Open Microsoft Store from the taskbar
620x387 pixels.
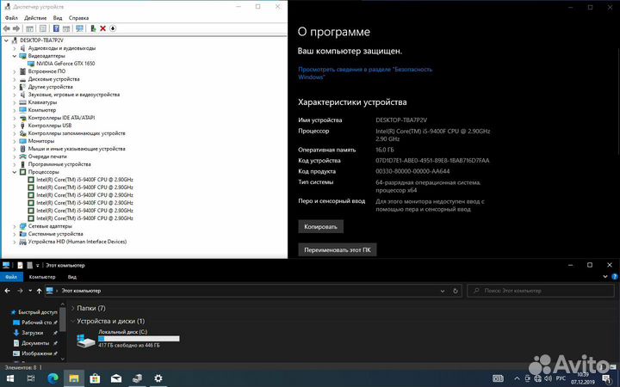[x=95, y=378]
